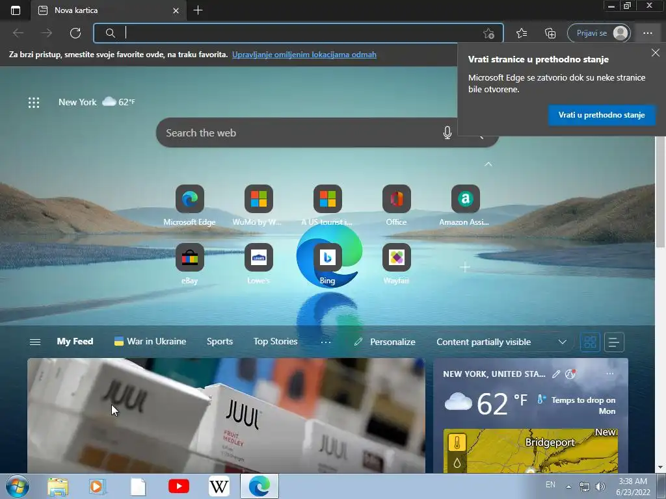666x499 pixels.
Task: Open the weather card more options
Action: click(610, 374)
